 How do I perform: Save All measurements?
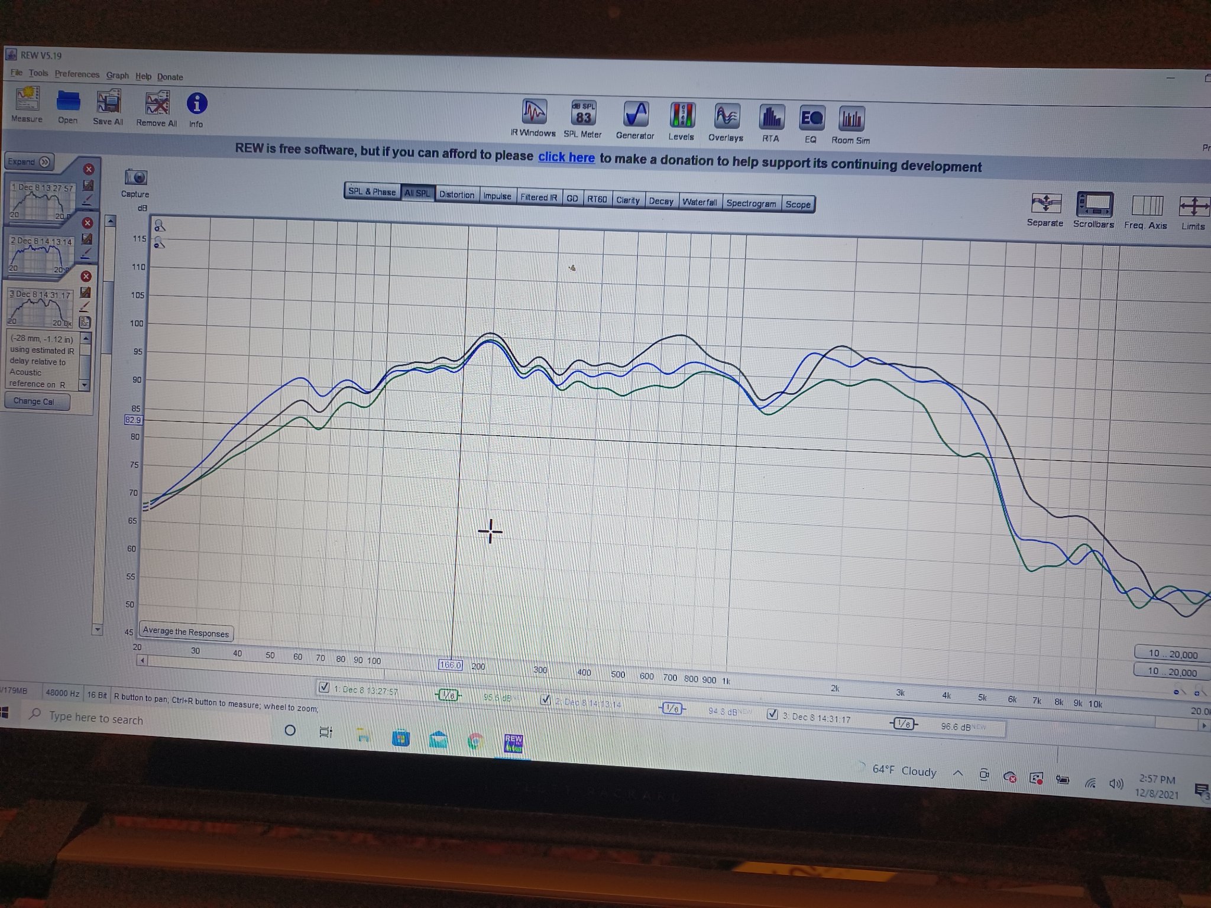coord(109,108)
